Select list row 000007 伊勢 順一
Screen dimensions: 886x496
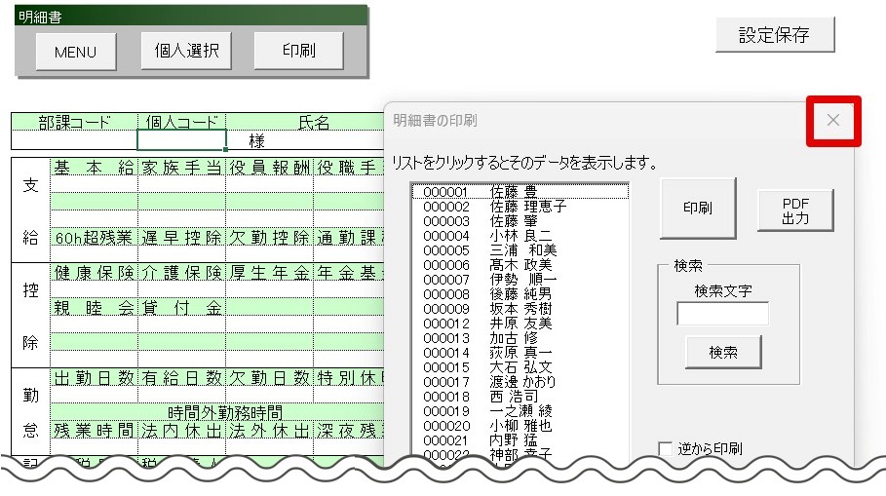[520, 281]
